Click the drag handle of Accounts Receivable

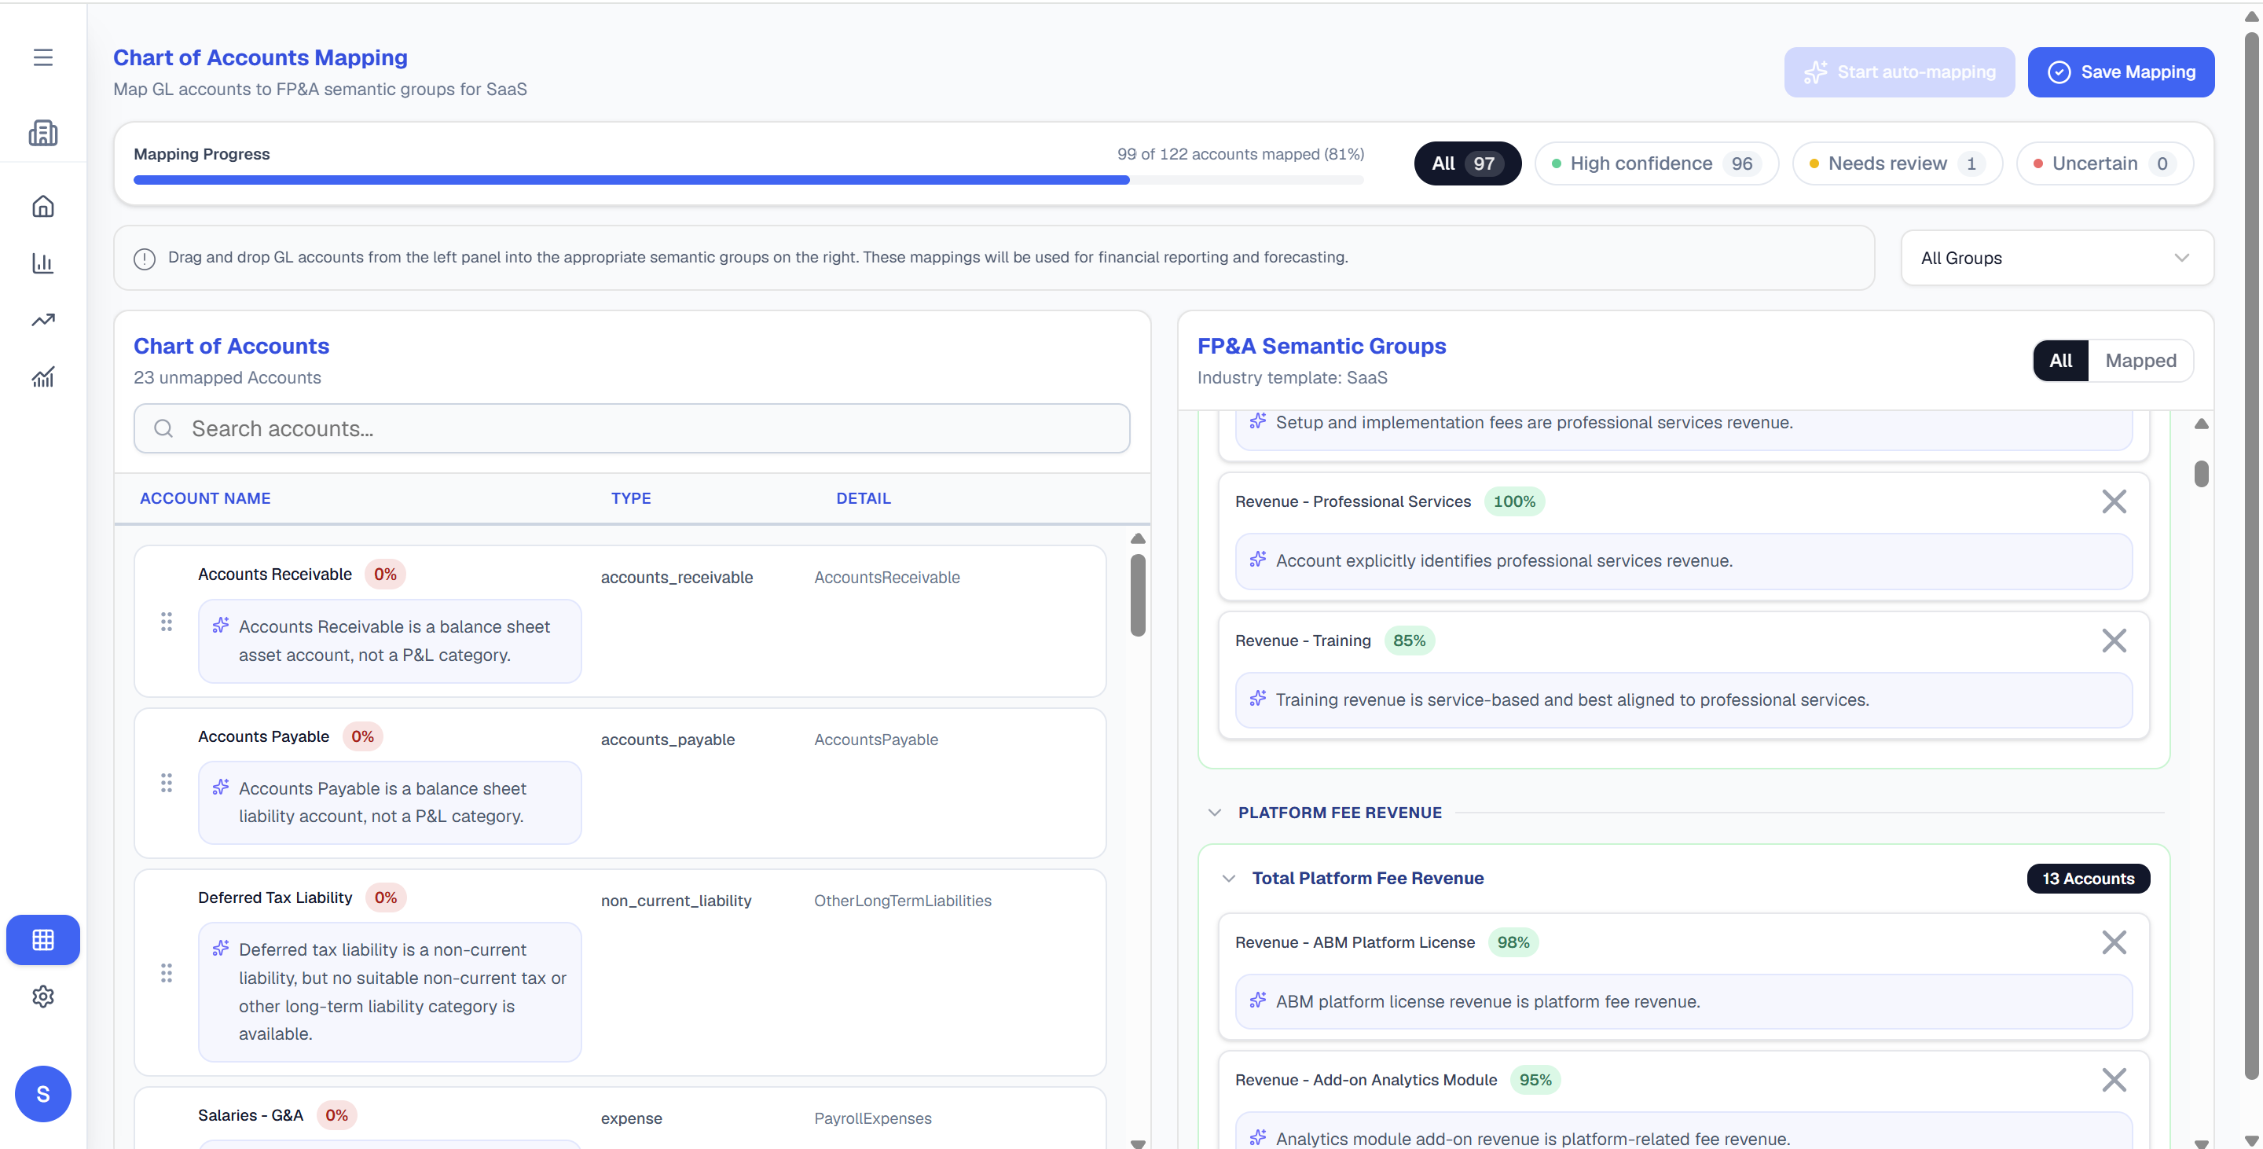tap(166, 622)
